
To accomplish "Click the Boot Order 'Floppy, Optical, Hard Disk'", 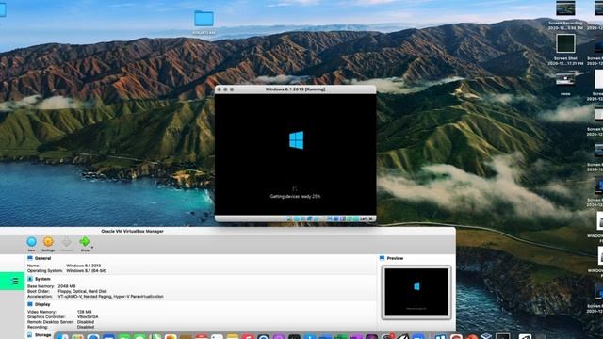I will point(82,291).
